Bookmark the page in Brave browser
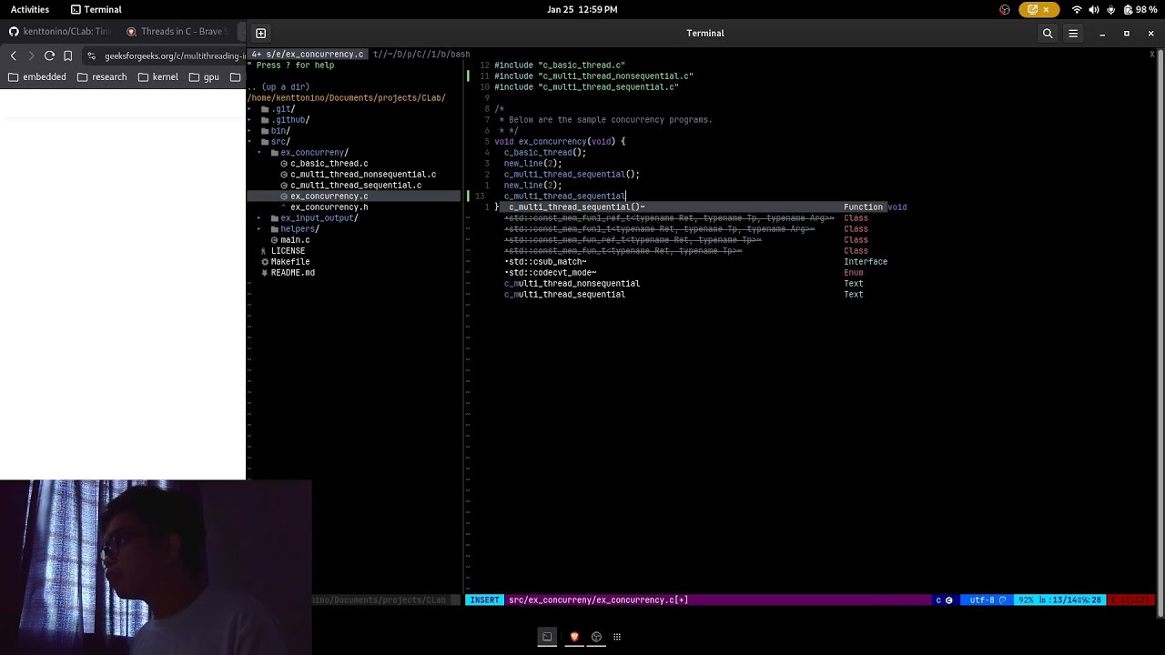Image resolution: width=1165 pixels, height=655 pixels. (x=67, y=55)
